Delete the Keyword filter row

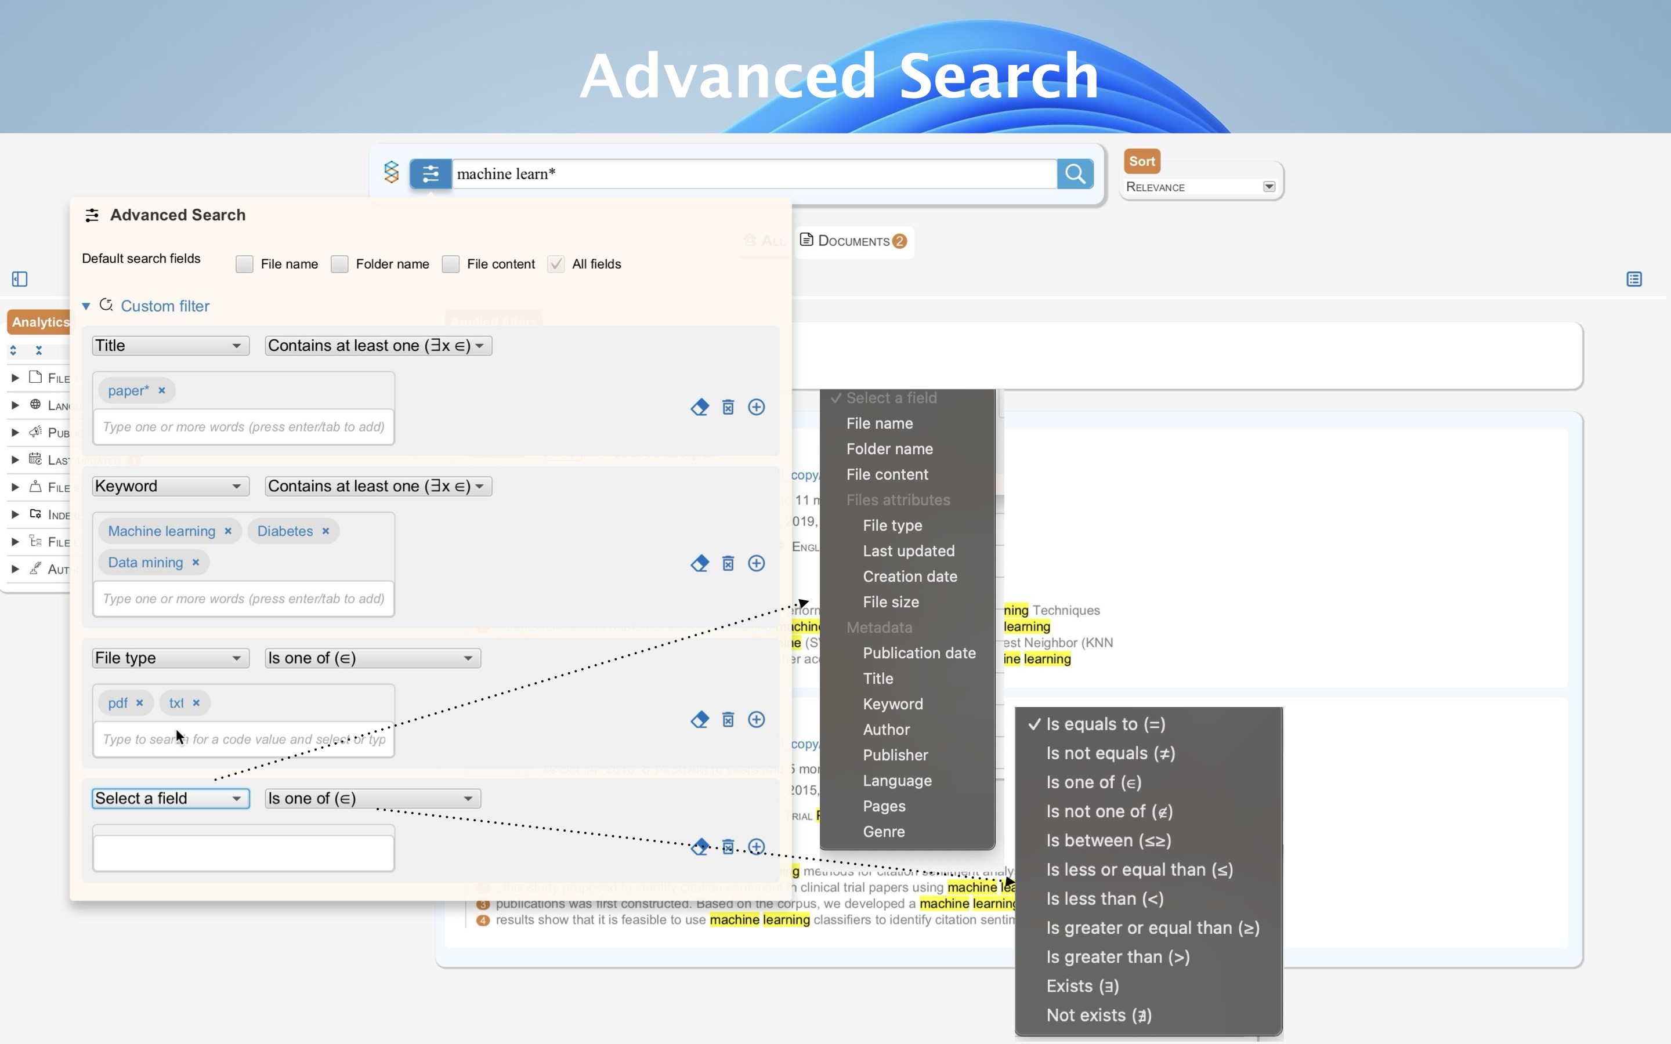click(x=728, y=563)
